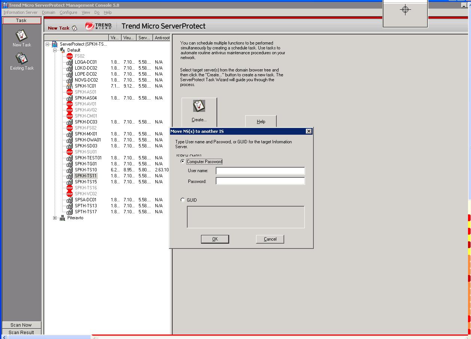Click Cancel in Move NS(s) dialog
This screenshot has height=339, width=471.
coord(270,239)
